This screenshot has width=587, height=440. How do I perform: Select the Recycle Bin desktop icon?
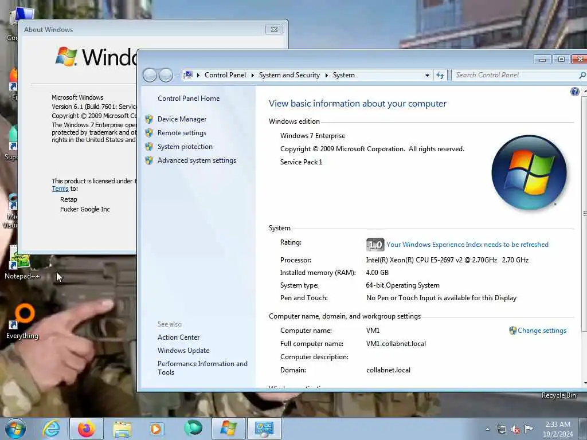pyautogui.click(x=558, y=395)
